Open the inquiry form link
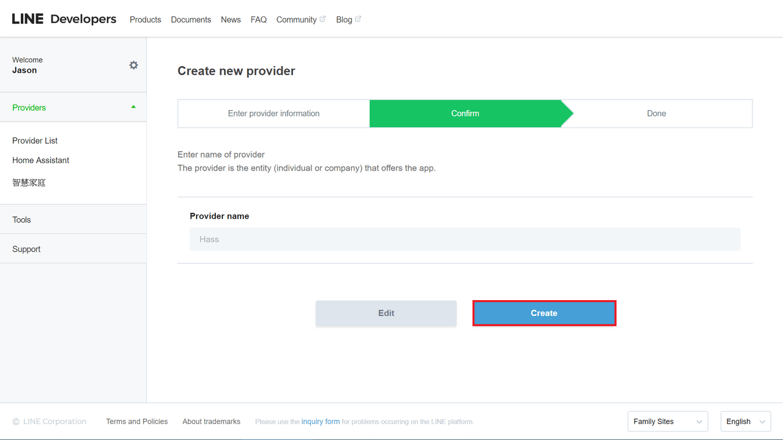Image resolution: width=783 pixels, height=440 pixels. [321, 422]
